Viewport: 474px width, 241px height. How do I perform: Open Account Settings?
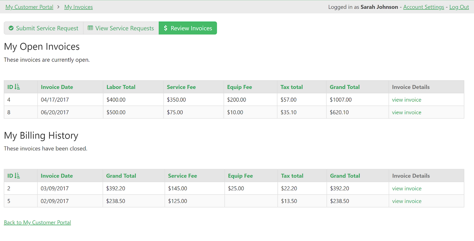423,7
